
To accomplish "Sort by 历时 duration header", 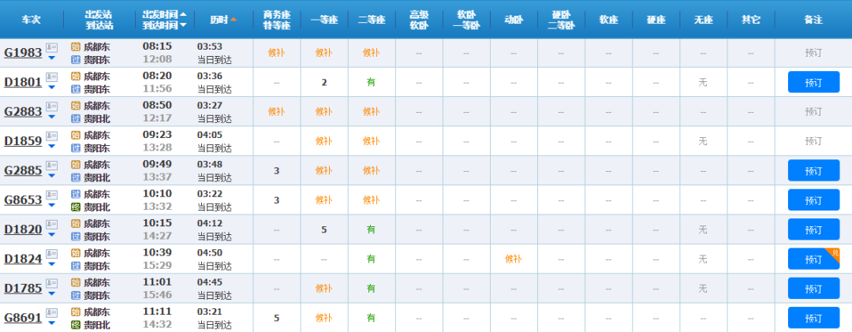I will 223,20.
